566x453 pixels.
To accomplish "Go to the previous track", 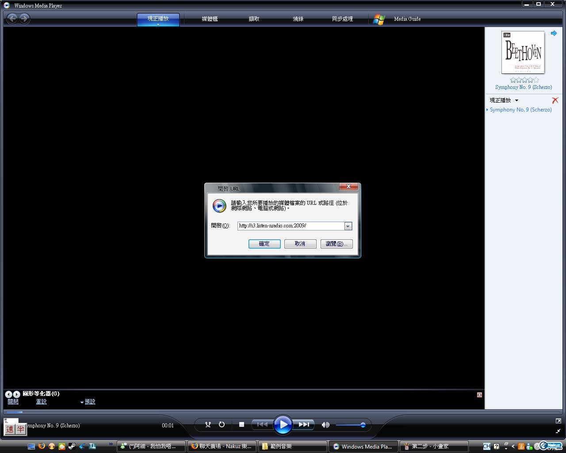I will (262, 425).
